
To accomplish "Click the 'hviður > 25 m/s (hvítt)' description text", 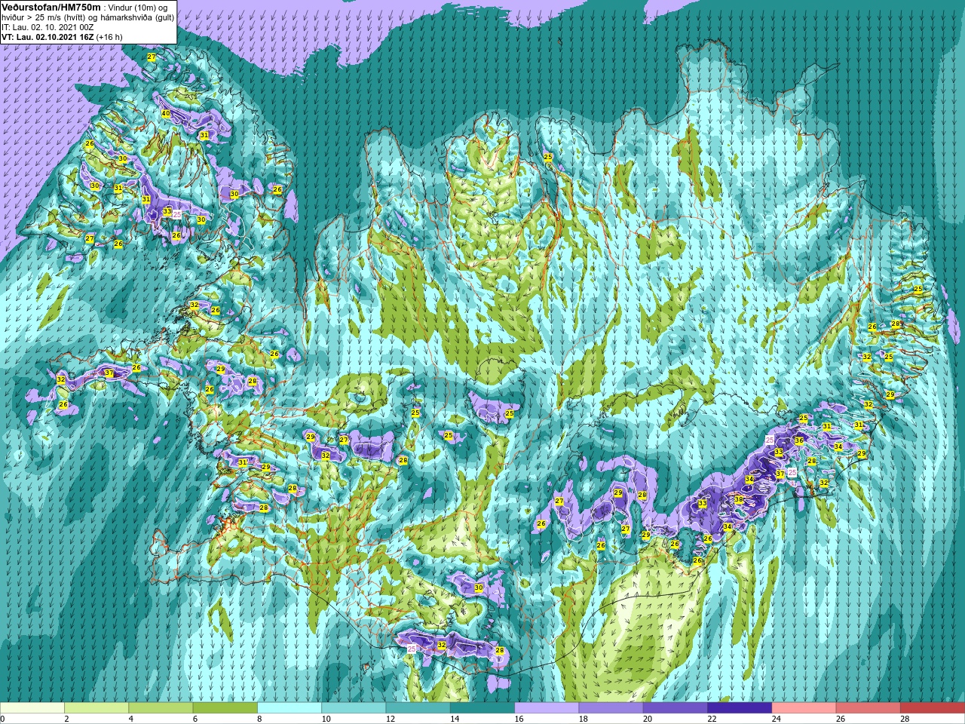I will click(44, 17).
